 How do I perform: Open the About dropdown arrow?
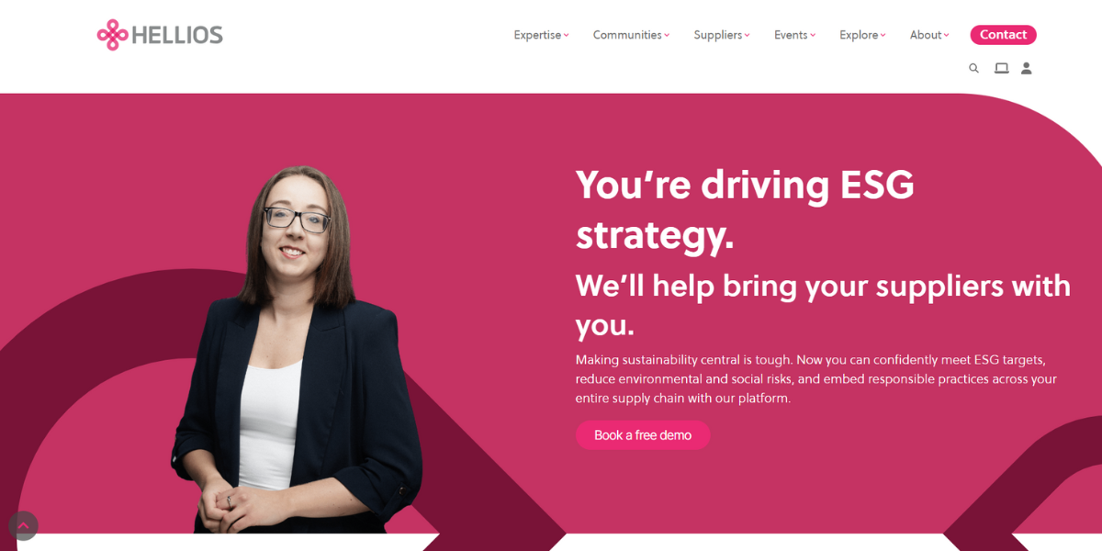[947, 36]
